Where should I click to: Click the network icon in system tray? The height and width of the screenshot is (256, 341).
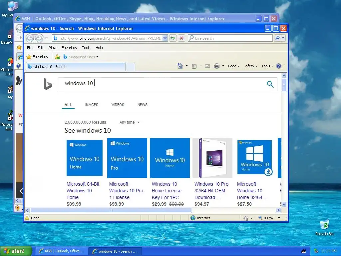[316, 251]
